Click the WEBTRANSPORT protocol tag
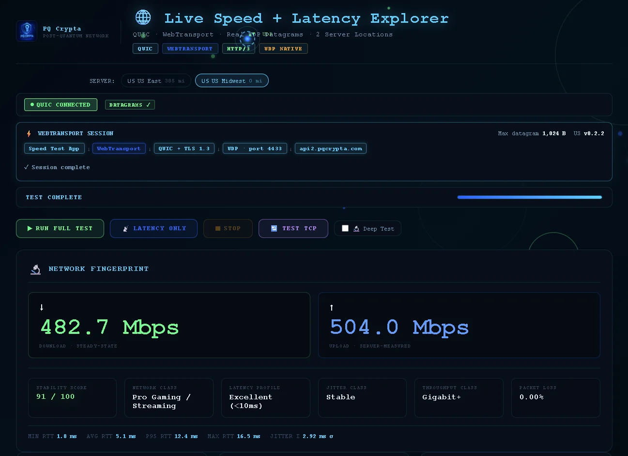The width and height of the screenshot is (628, 456). pos(190,48)
